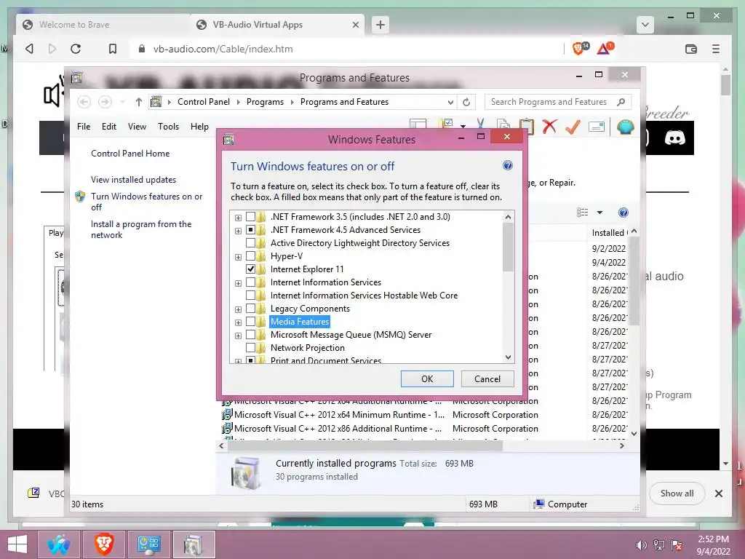
Task: Expand the Media Features node
Action: point(238,322)
